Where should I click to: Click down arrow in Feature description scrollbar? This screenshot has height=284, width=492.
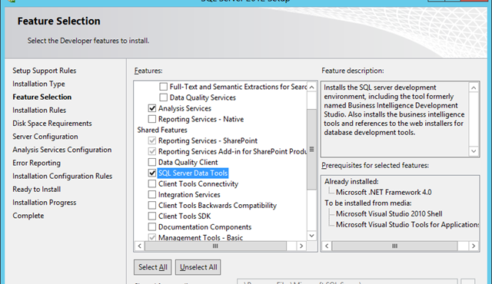coord(474,151)
